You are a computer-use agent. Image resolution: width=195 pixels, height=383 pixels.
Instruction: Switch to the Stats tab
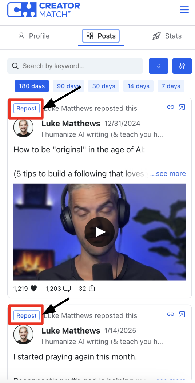pos(167,36)
